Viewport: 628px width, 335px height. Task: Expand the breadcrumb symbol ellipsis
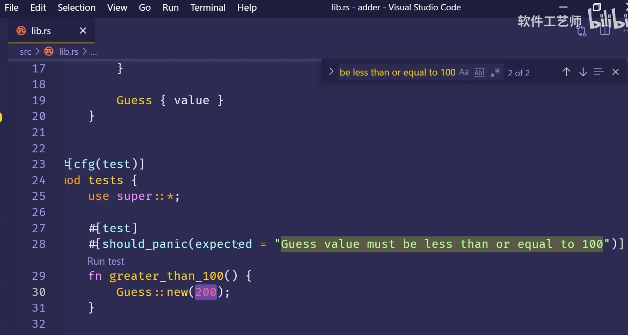[94, 52]
